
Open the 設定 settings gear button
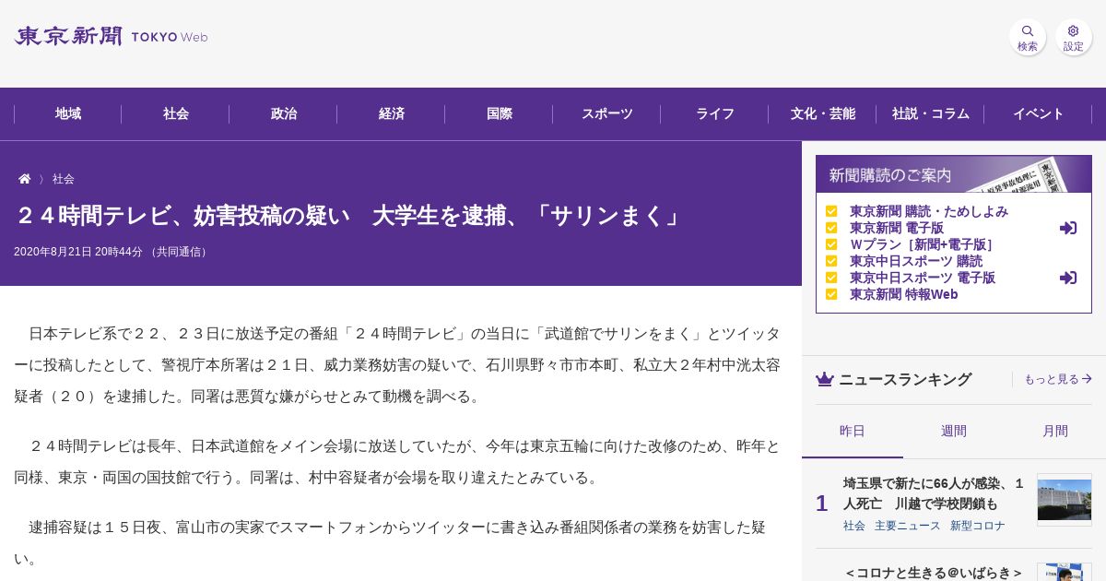point(1074,37)
